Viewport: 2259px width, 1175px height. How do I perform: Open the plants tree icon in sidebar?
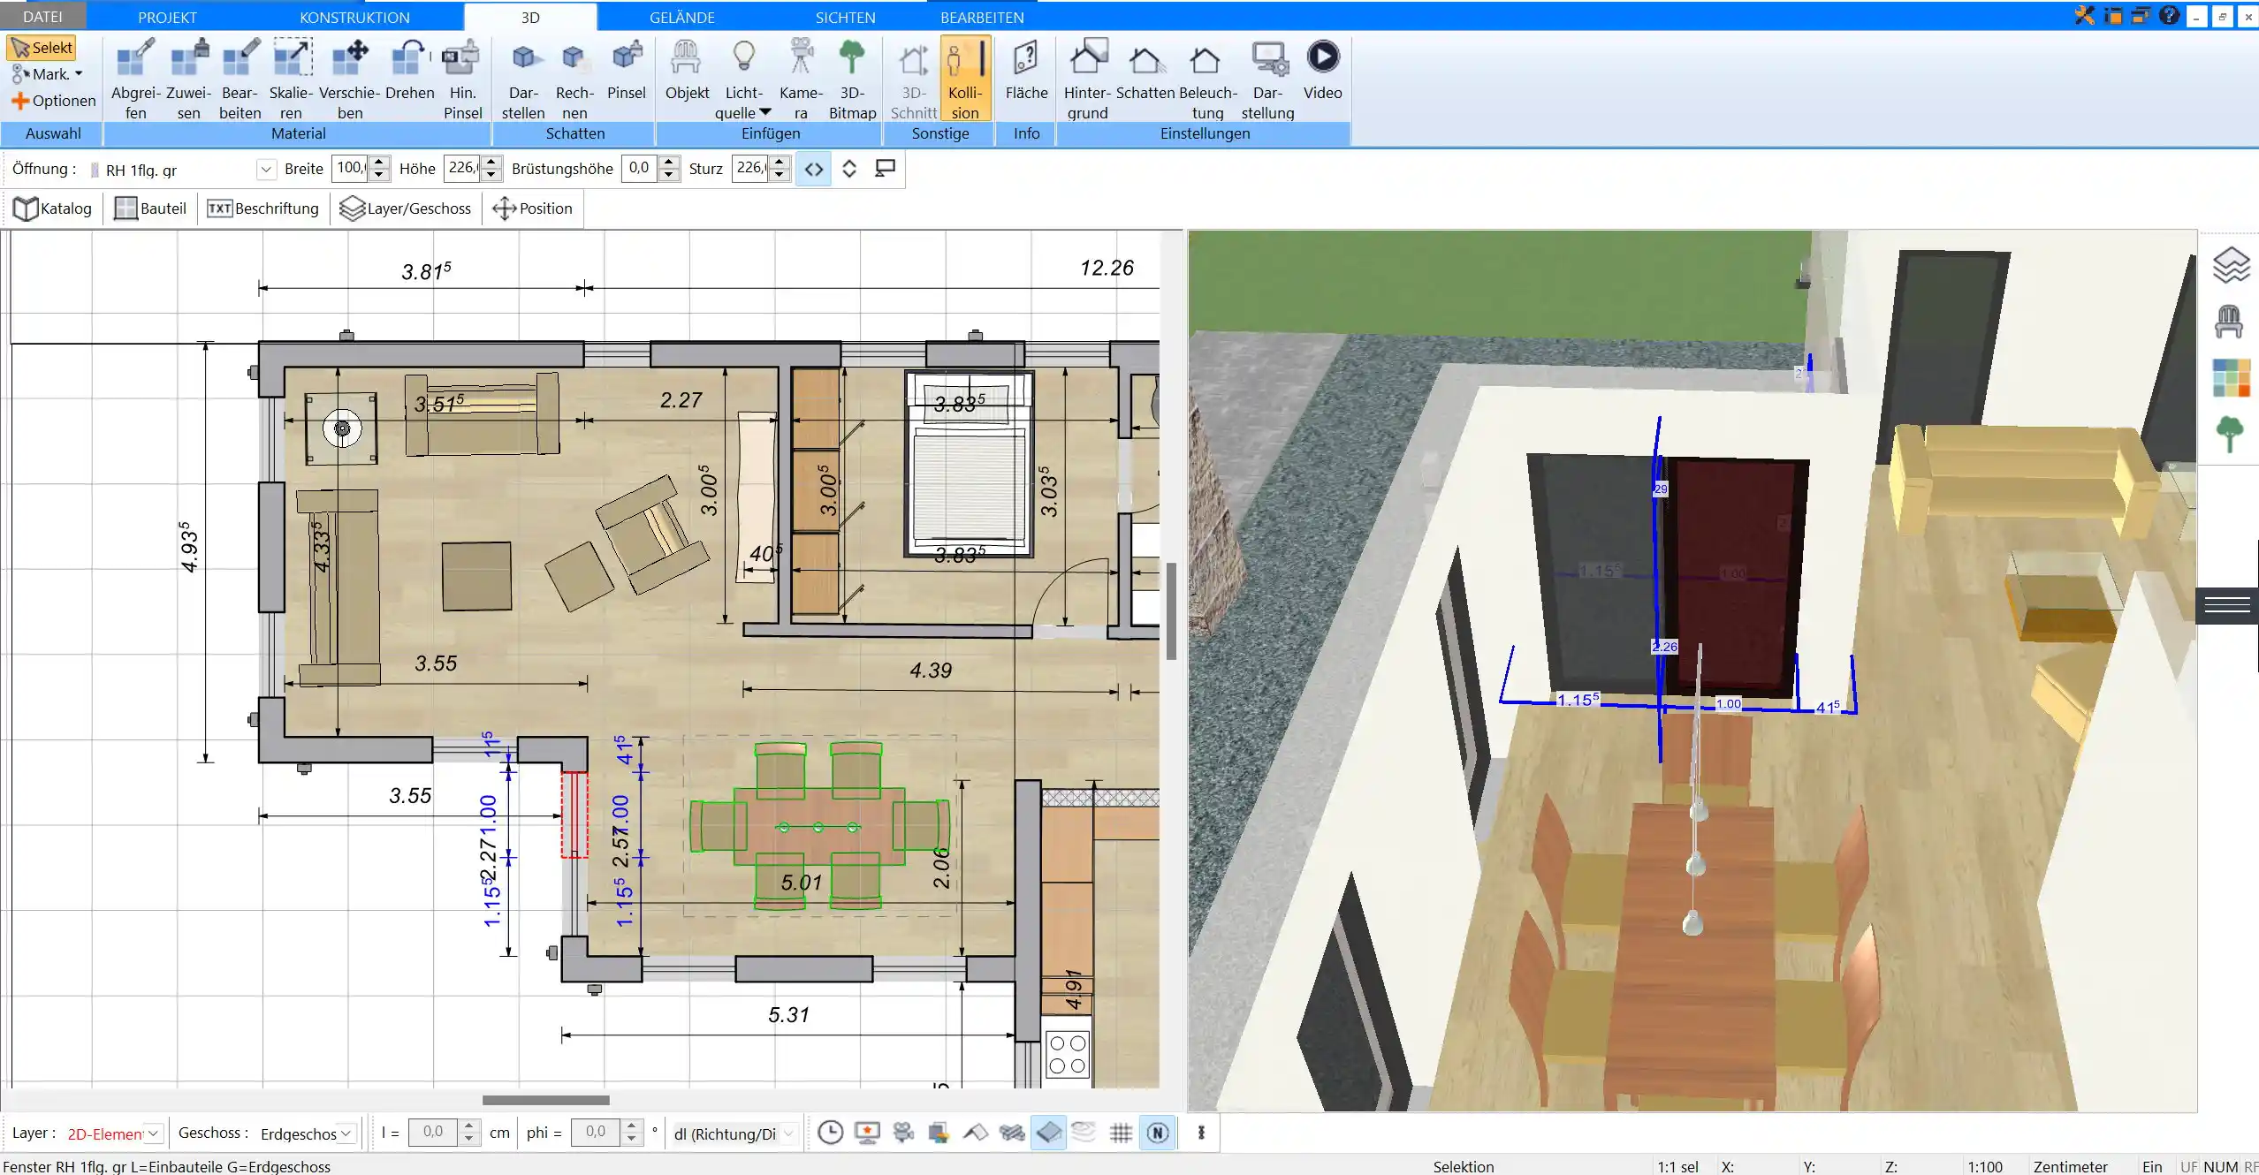(x=2230, y=435)
